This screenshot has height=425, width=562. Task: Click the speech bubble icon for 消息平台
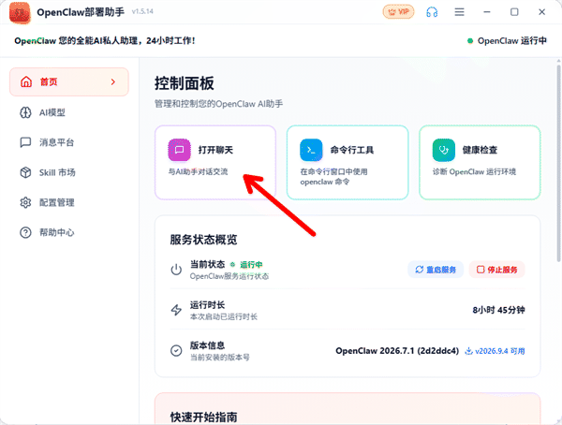tap(25, 142)
